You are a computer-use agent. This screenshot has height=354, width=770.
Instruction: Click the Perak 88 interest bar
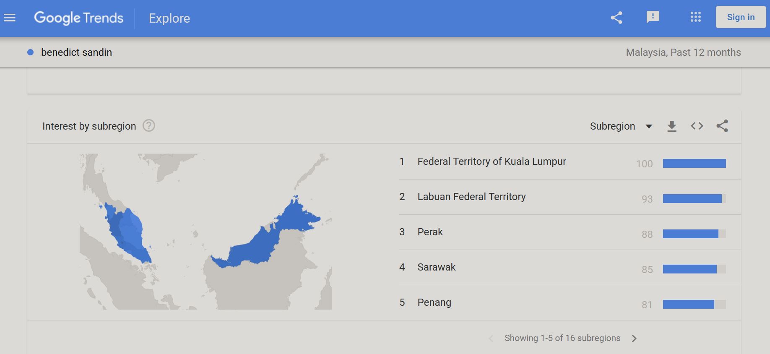click(695, 234)
